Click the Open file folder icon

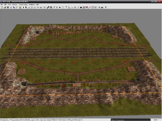point(5,7)
